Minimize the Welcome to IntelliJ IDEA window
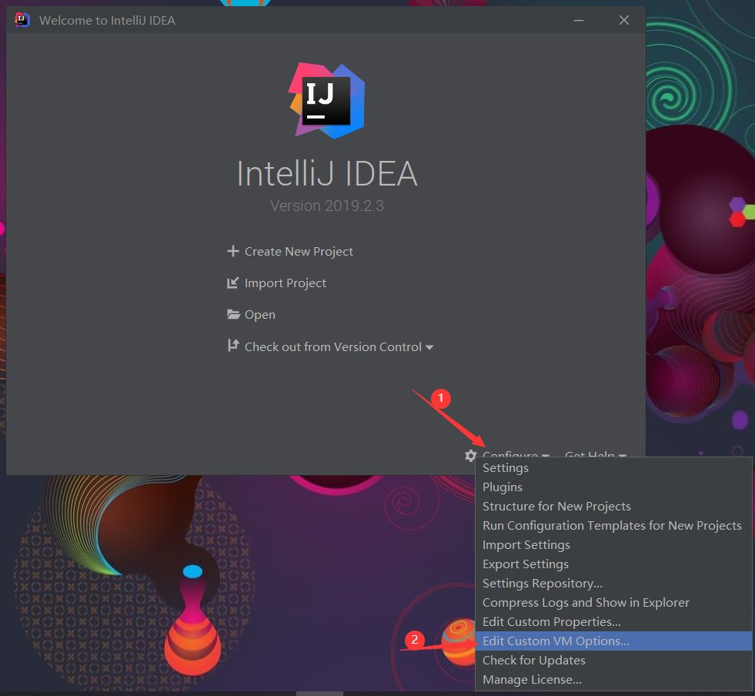755x696 pixels. point(579,20)
